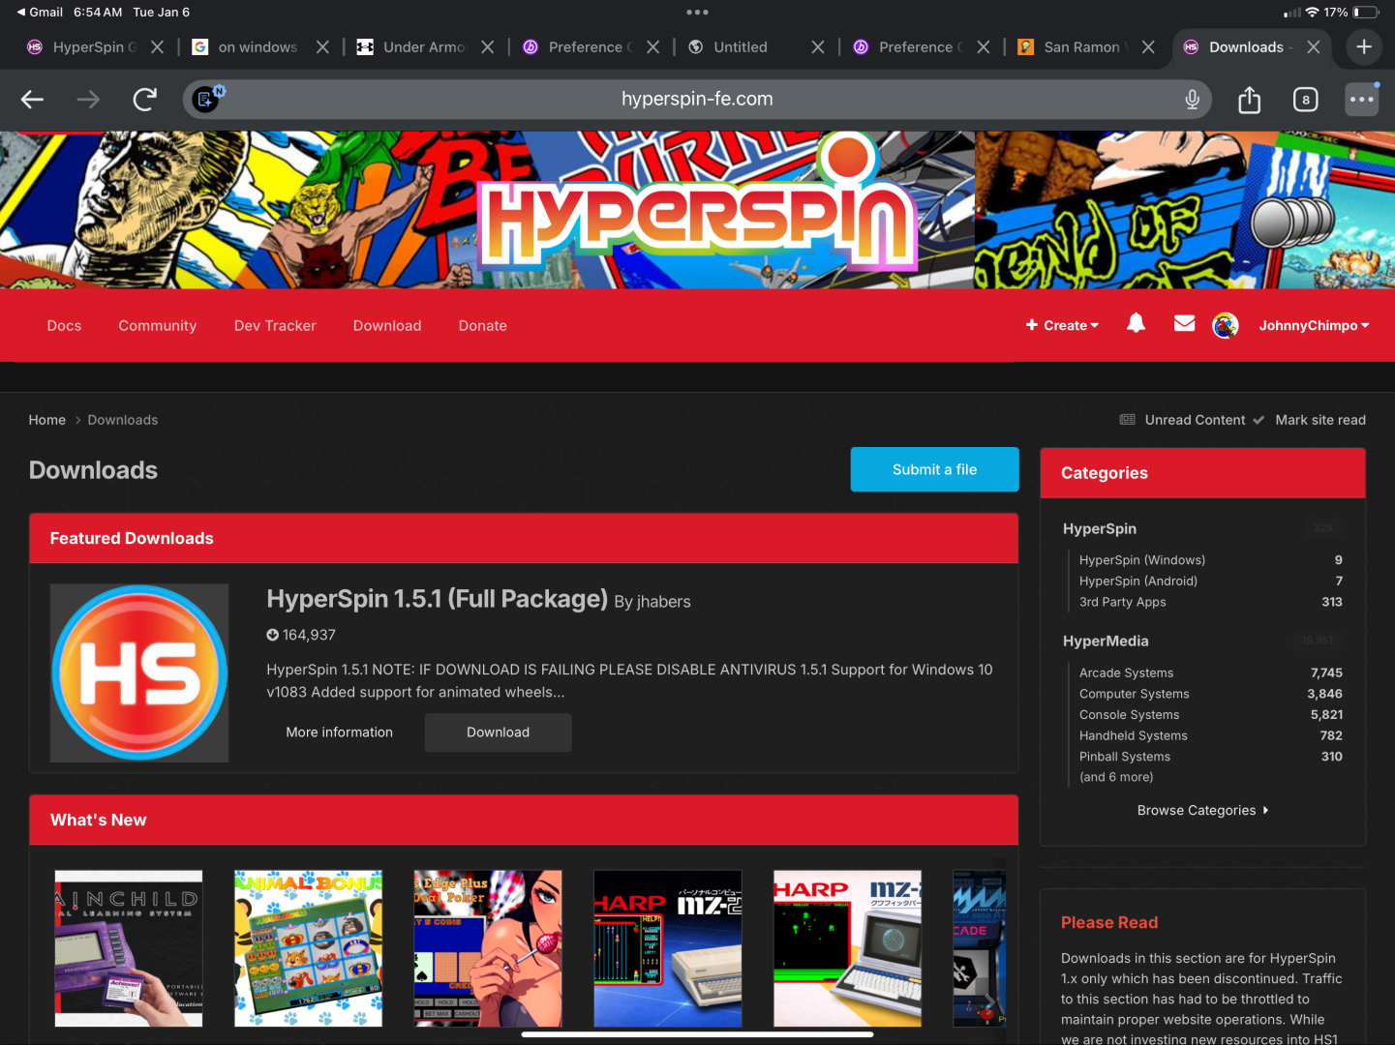Open the share sheet icon
Image resolution: width=1395 pixels, height=1045 pixels.
point(1249,100)
